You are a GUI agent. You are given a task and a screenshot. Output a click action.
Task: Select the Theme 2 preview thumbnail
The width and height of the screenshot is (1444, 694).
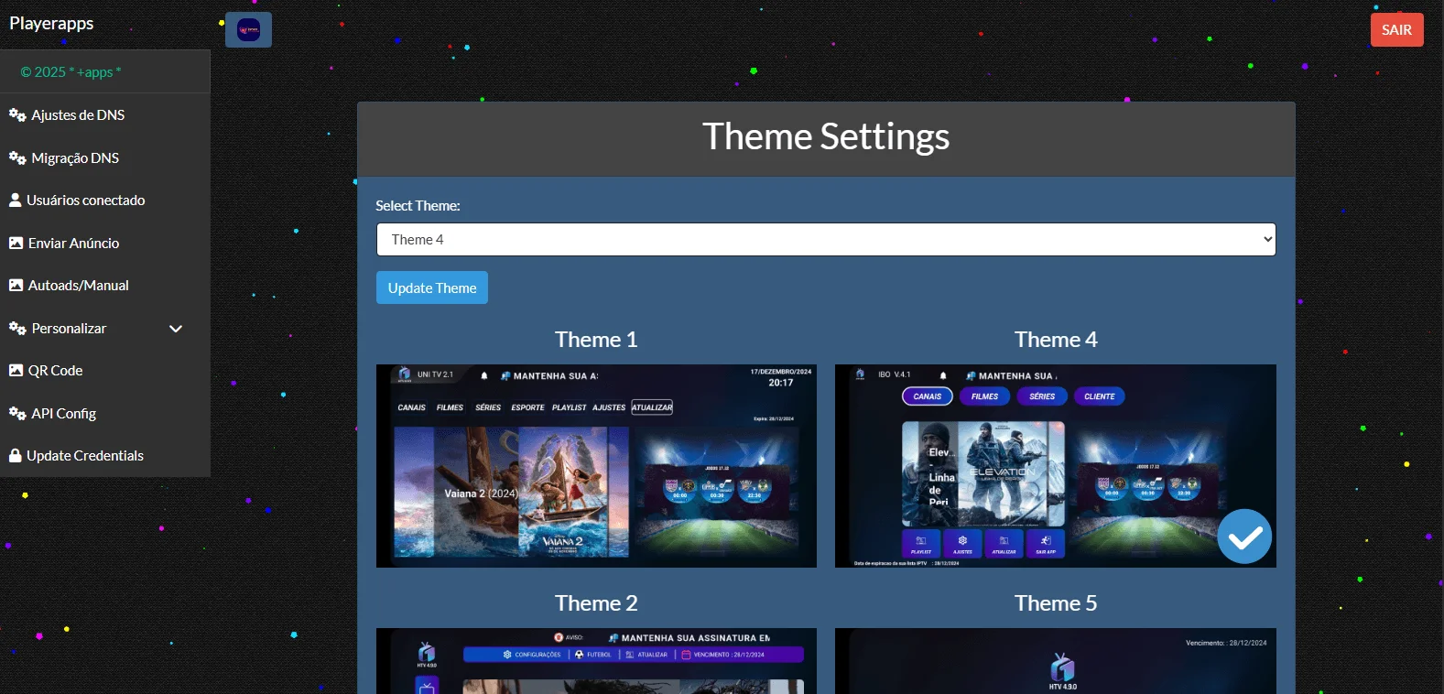(x=596, y=661)
